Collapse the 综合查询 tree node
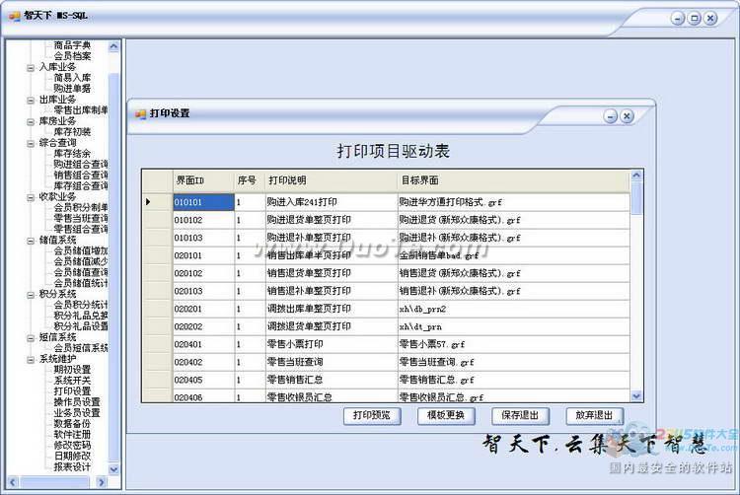The height and width of the screenshot is (495, 740). coord(31,143)
